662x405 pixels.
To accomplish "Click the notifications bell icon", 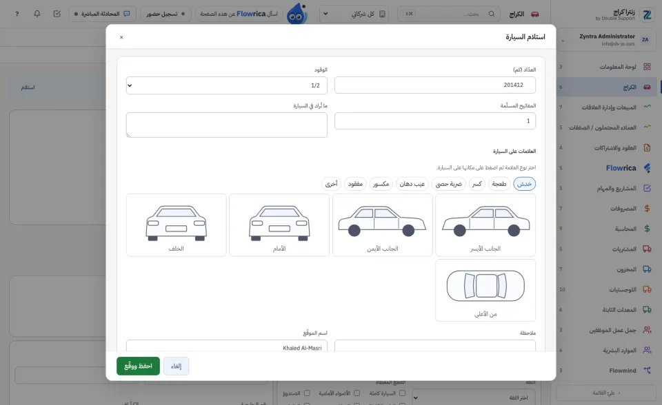I will point(37,14).
